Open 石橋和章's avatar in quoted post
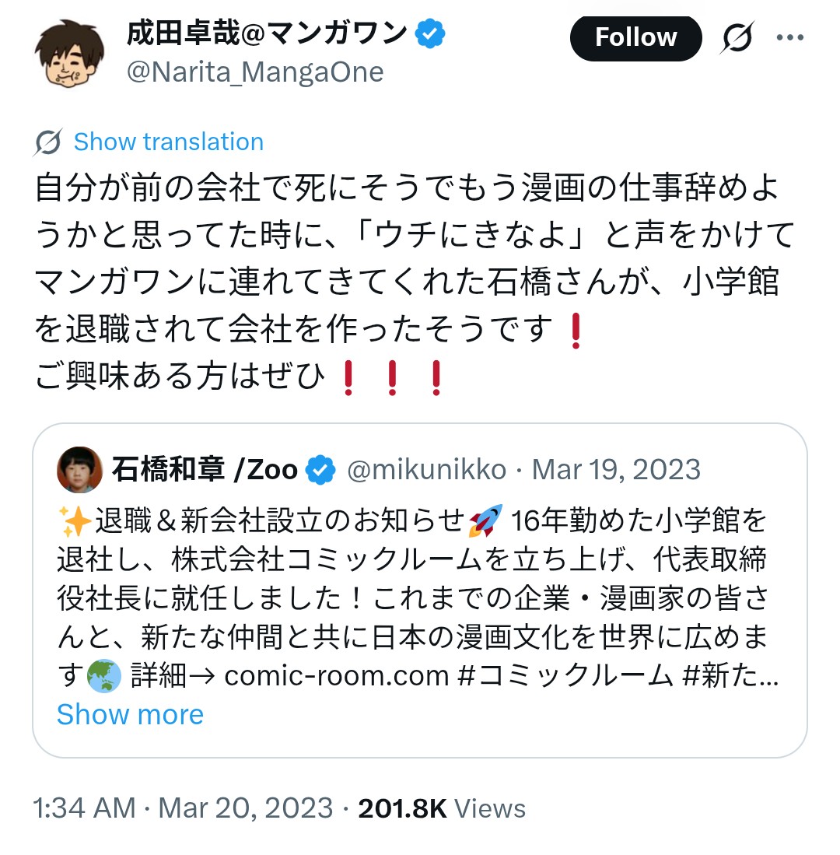Image resolution: width=840 pixels, height=855 pixels. tap(79, 470)
